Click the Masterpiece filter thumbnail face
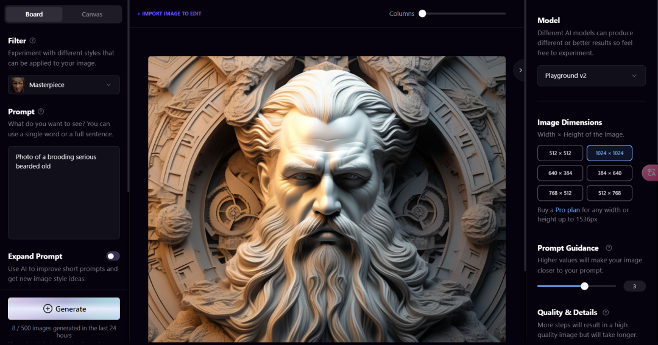Viewport: 658px width, 345px height. tap(18, 85)
